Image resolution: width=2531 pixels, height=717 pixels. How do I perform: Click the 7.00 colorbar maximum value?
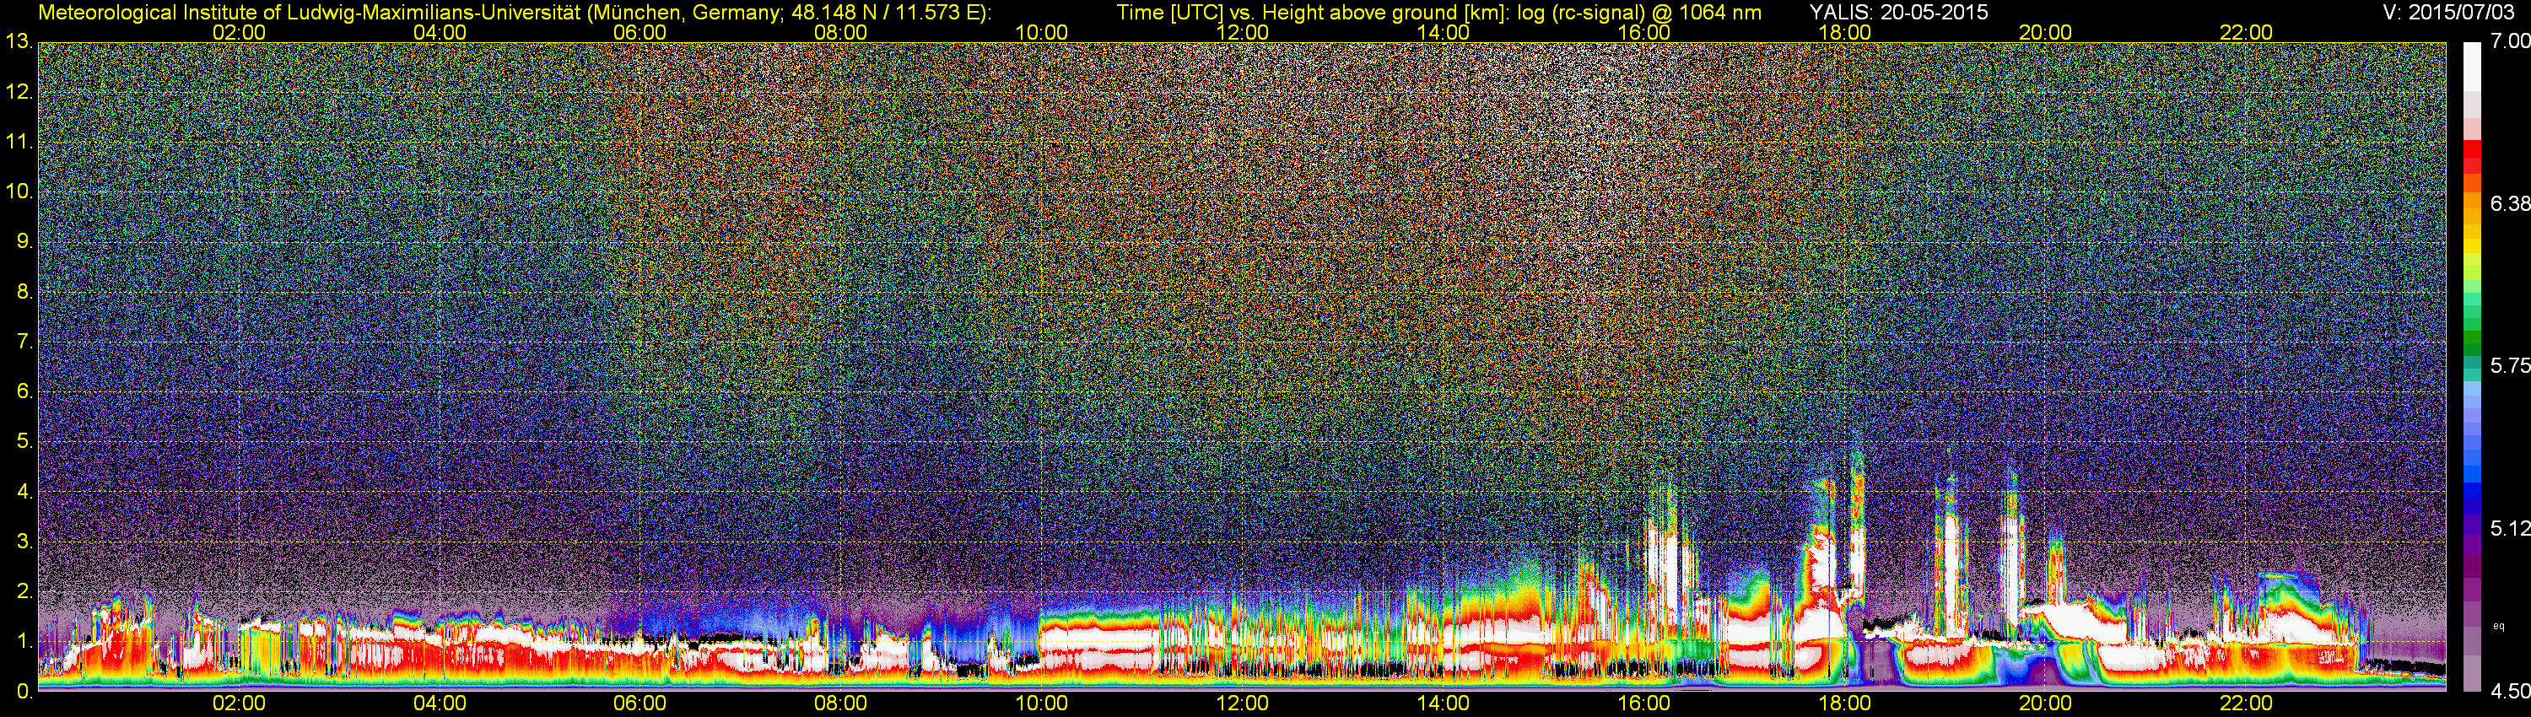(x=2509, y=41)
